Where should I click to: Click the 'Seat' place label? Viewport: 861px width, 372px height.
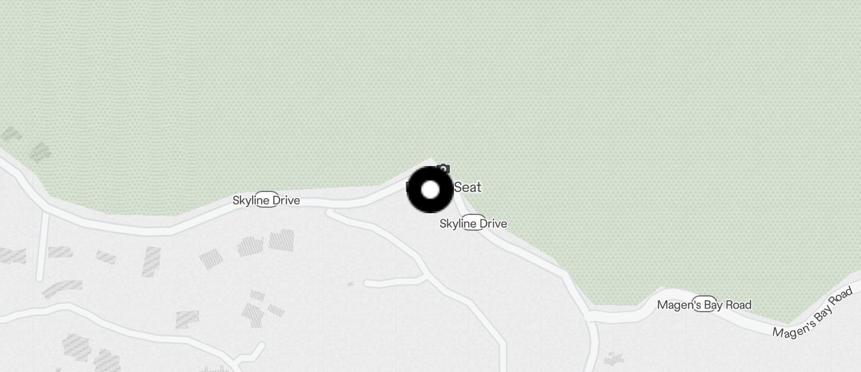467,187
